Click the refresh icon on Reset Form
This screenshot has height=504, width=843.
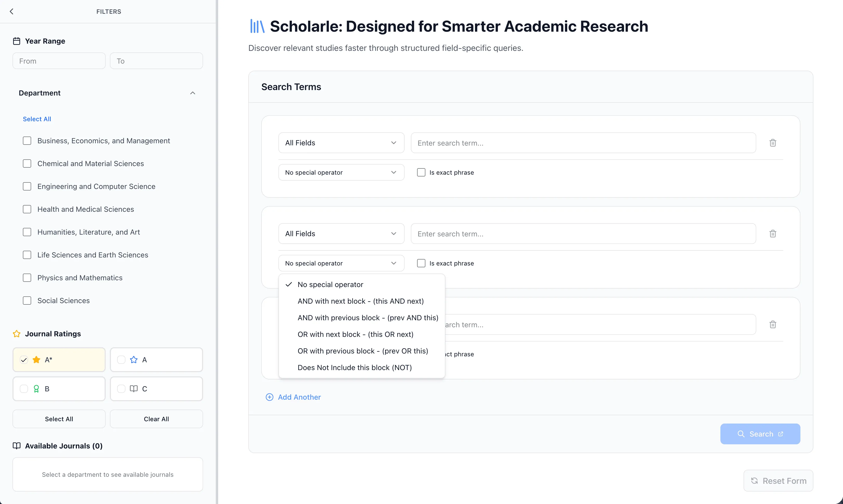click(754, 481)
